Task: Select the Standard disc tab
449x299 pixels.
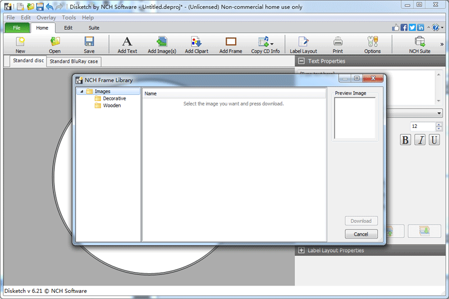Action: [x=29, y=61]
